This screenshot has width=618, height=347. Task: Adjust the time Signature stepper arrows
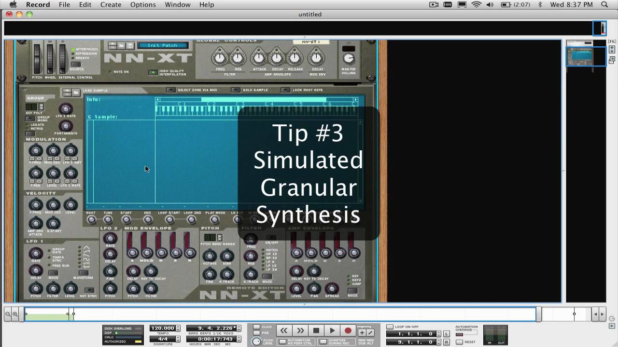[x=178, y=339]
